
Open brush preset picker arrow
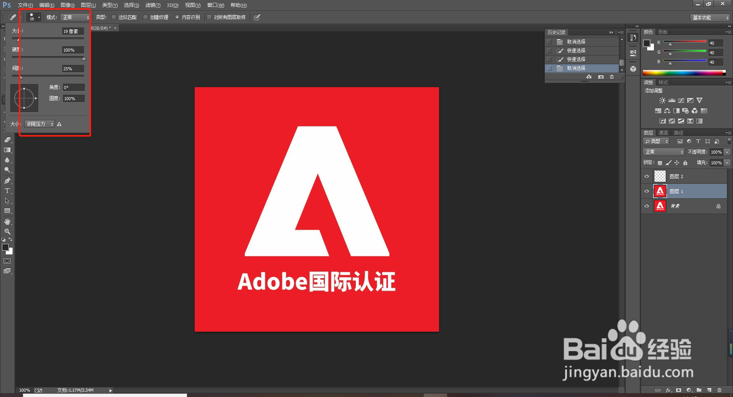tap(39, 17)
